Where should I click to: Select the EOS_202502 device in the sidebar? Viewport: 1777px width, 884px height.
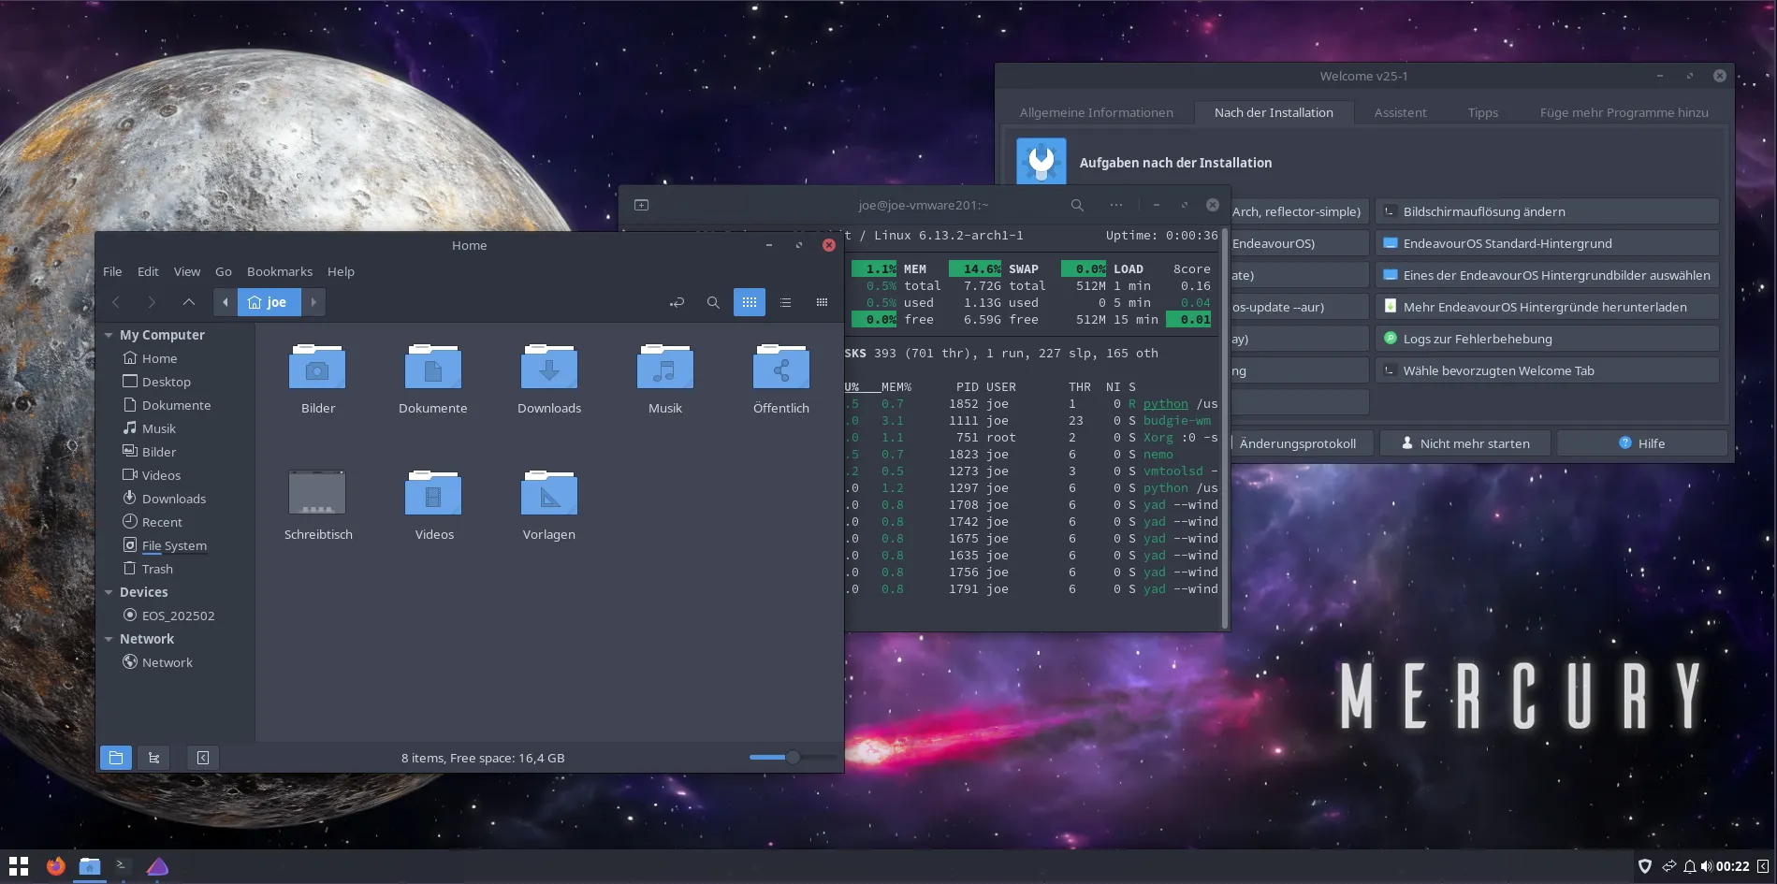[168, 616]
